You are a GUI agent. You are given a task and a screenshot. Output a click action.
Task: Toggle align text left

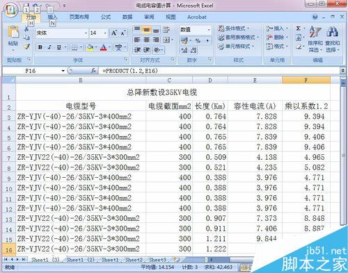pyautogui.click(x=137, y=40)
